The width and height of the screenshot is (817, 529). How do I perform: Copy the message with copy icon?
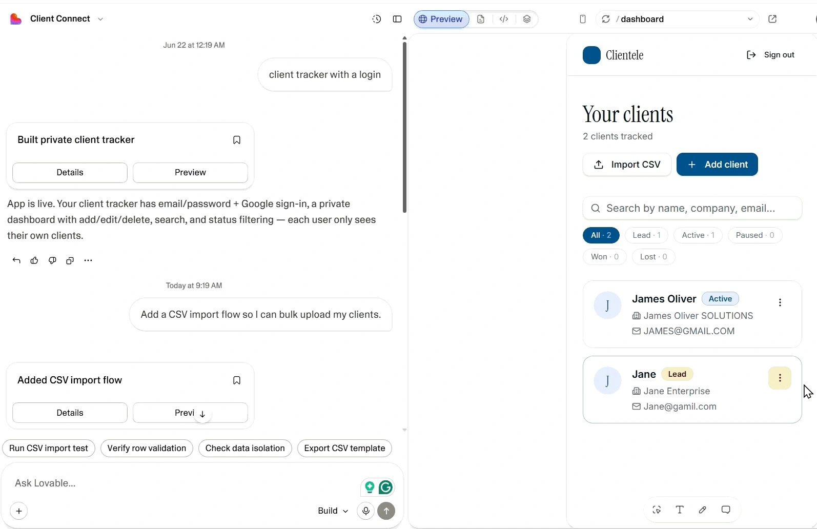click(x=70, y=260)
